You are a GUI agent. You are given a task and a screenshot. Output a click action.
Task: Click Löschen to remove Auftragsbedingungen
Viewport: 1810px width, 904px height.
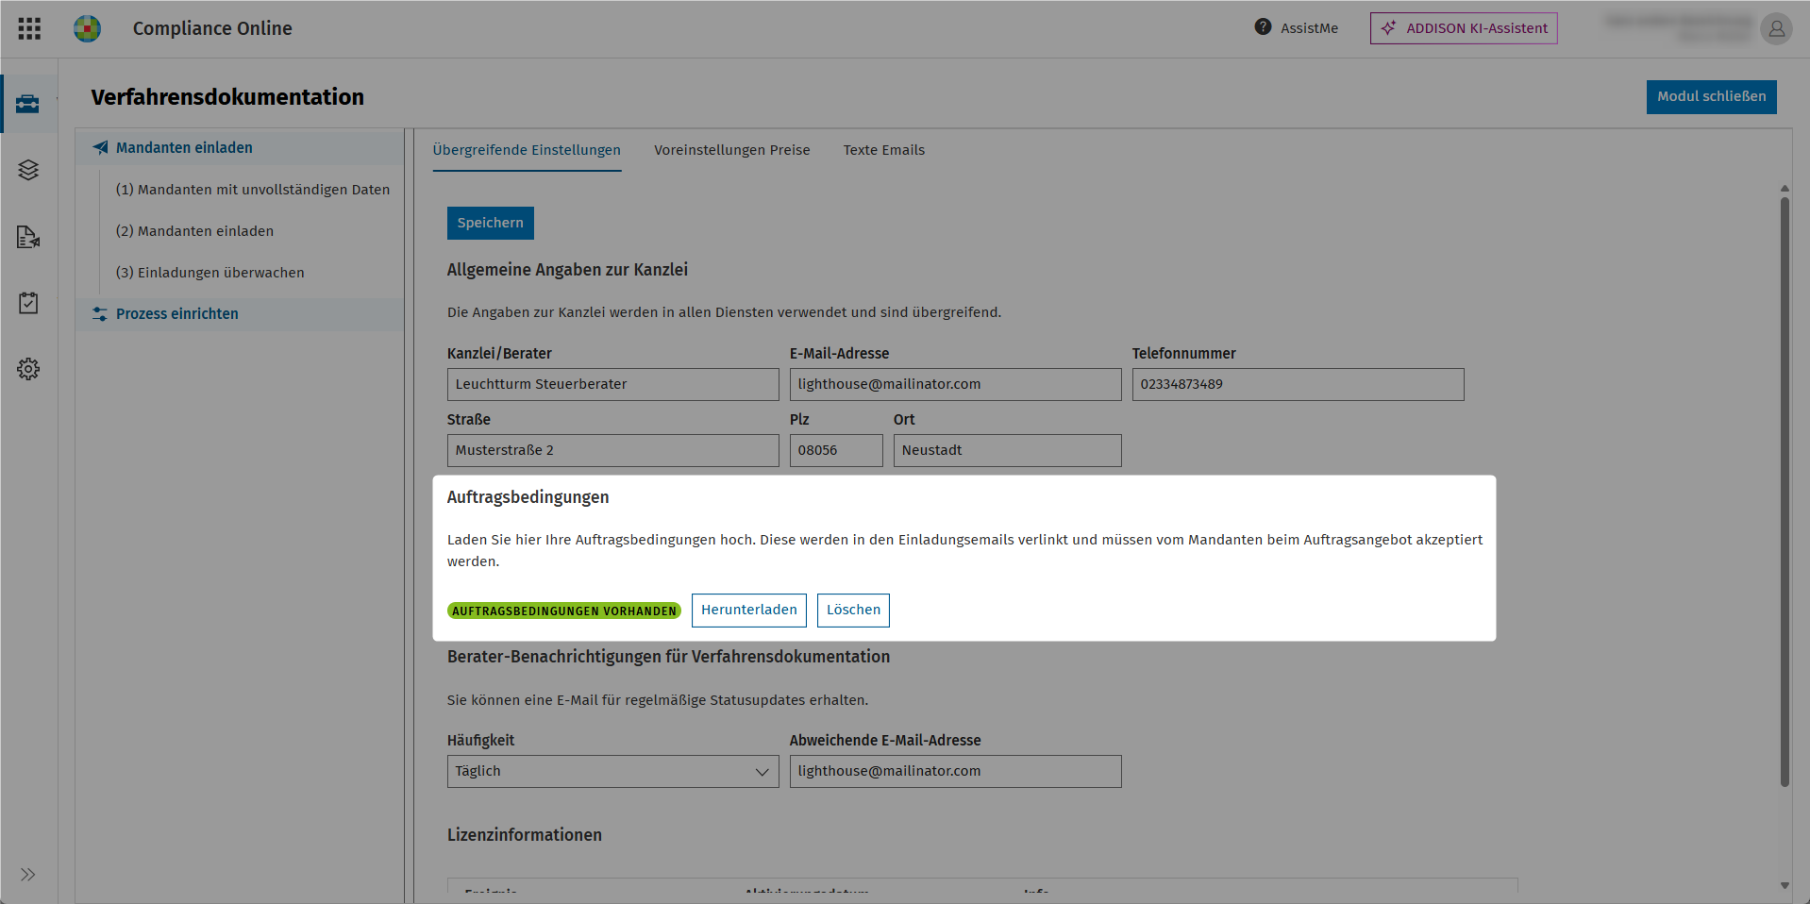click(853, 610)
